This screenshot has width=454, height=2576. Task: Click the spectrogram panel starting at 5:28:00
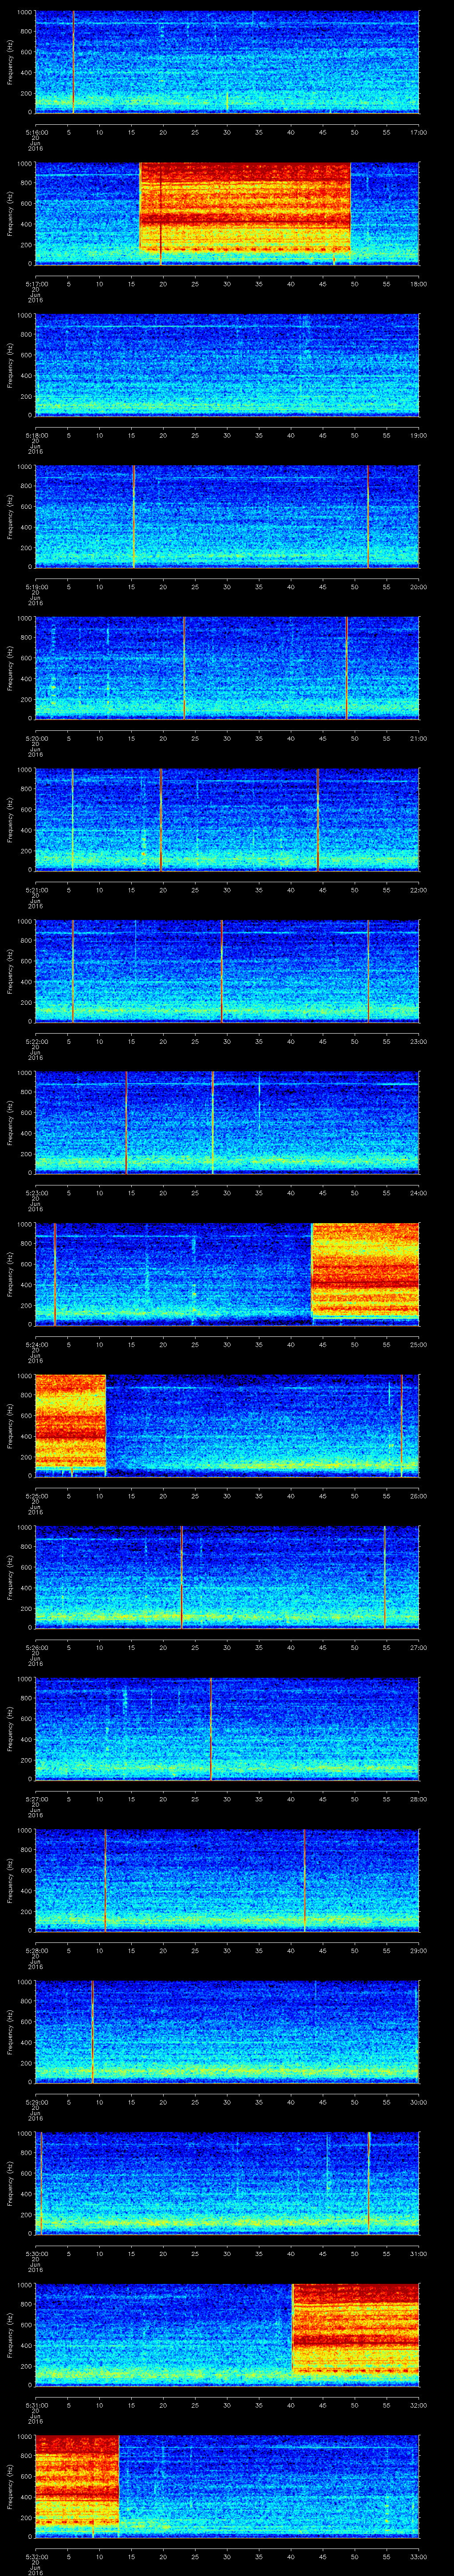coord(227,1879)
